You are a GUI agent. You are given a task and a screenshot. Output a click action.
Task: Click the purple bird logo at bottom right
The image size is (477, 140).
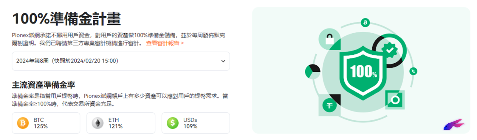(x=453, y=125)
